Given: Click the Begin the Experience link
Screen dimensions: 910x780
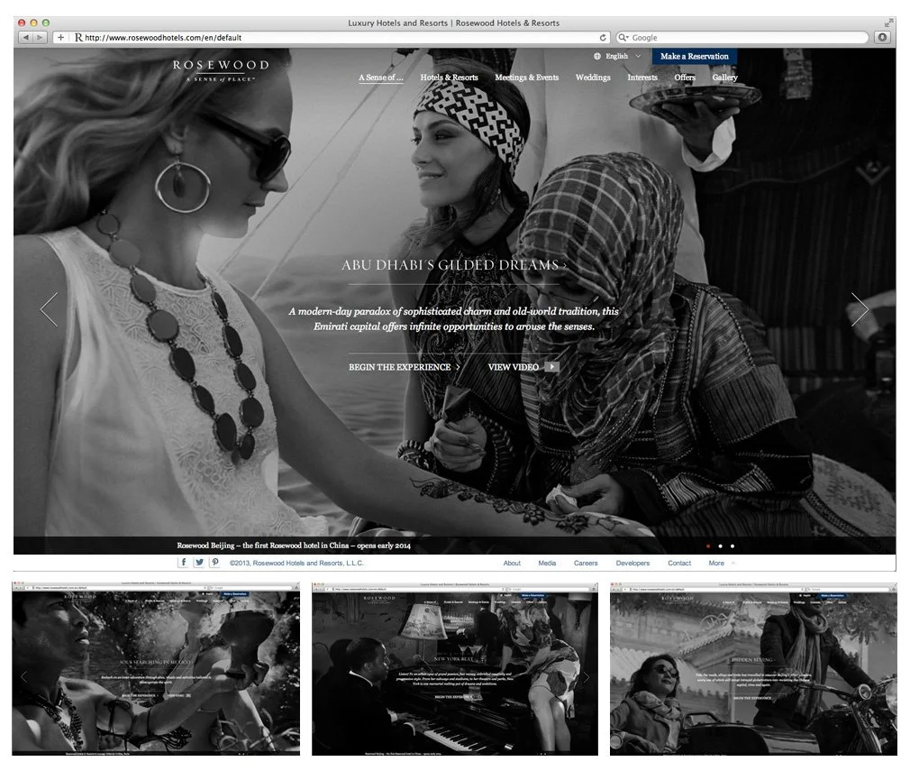Looking at the screenshot, I should (400, 367).
